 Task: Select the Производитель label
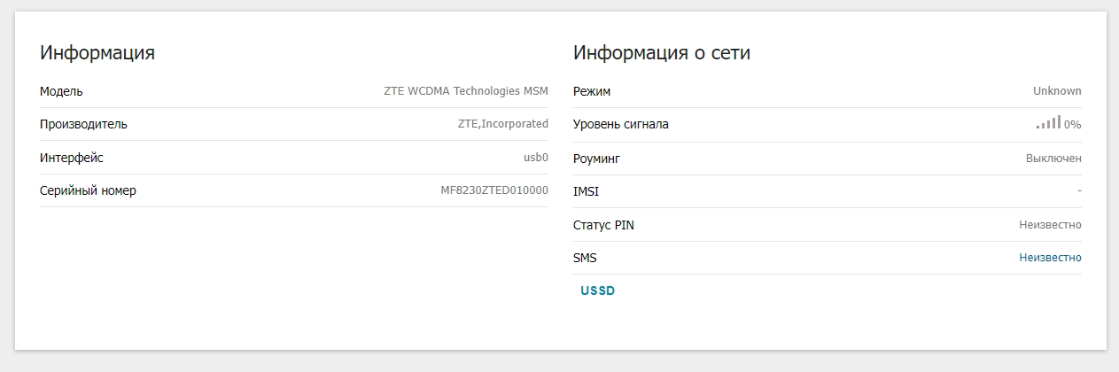[x=83, y=124]
